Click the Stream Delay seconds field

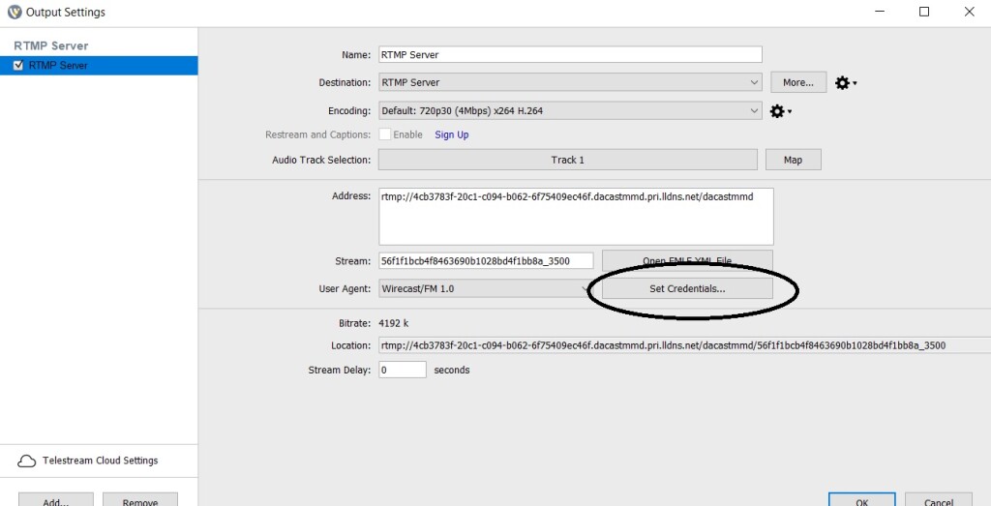pos(403,371)
